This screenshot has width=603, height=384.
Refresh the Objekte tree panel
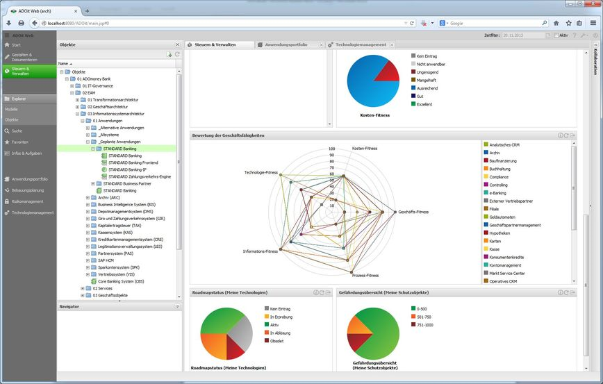(x=177, y=55)
